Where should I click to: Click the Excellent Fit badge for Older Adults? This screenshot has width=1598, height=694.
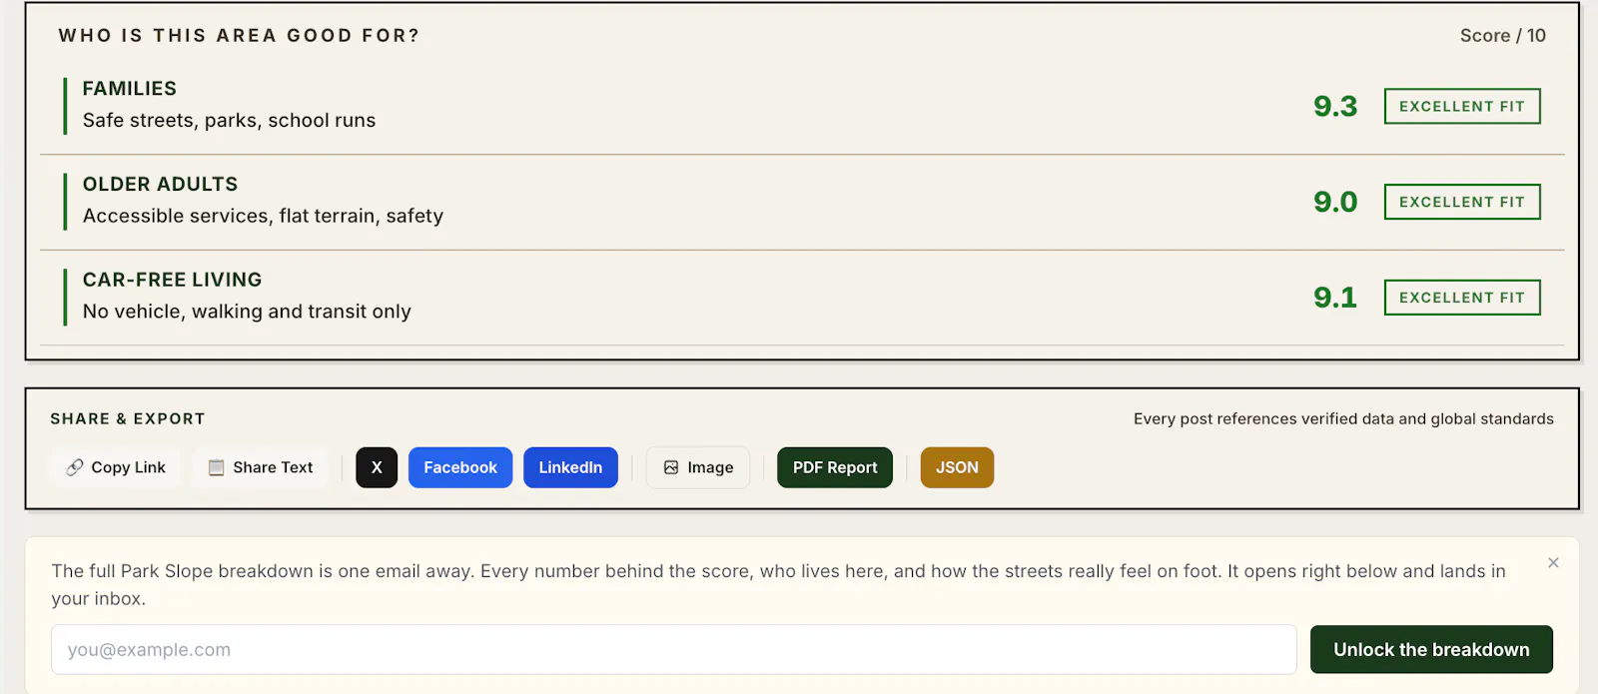pos(1462,202)
